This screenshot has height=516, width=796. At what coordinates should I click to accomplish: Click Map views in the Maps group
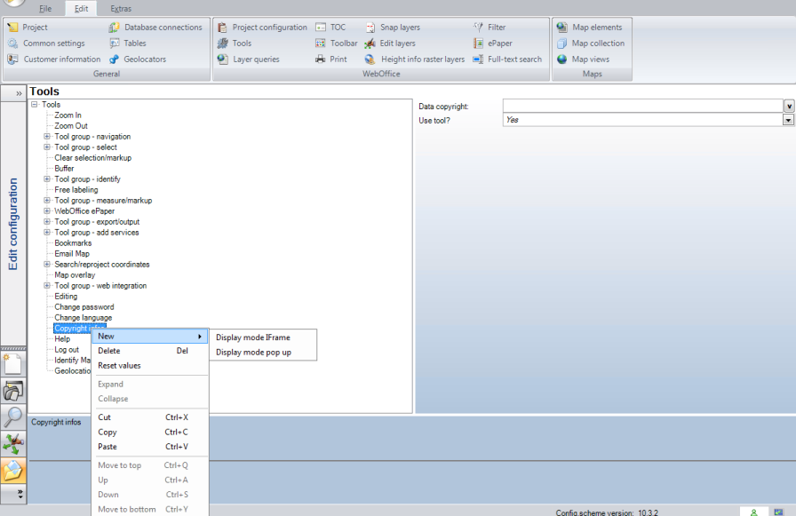coord(589,59)
